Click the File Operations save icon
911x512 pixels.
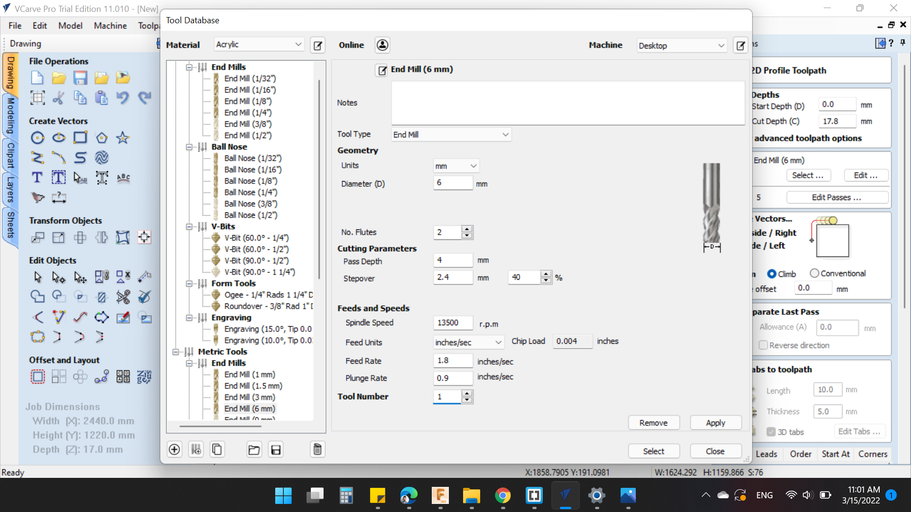[80, 78]
